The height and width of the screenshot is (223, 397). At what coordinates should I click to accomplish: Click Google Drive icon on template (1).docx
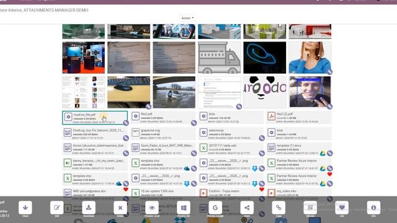click(323, 153)
